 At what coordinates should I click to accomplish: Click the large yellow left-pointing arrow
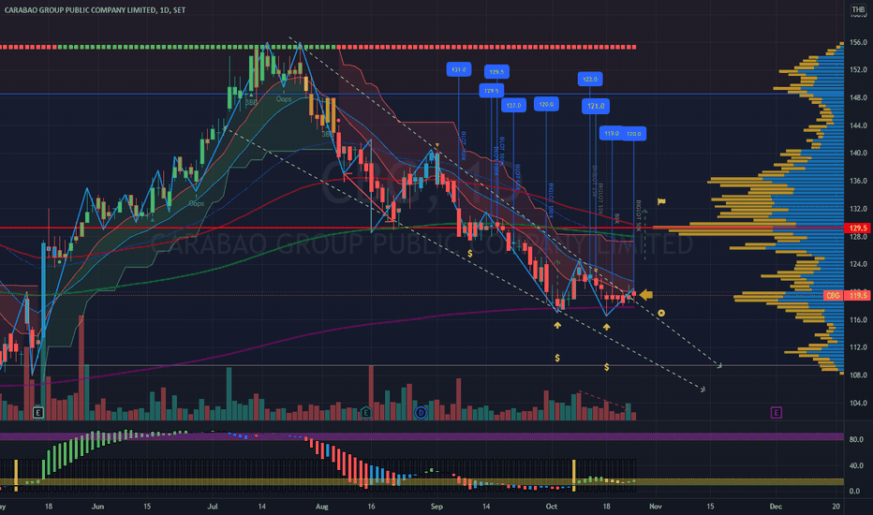[645, 295]
